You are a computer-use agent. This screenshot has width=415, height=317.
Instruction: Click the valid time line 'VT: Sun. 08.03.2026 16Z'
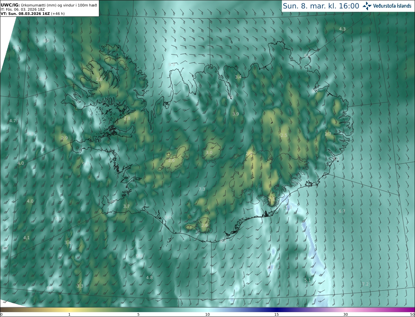pyautogui.click(x=25, y=14)
